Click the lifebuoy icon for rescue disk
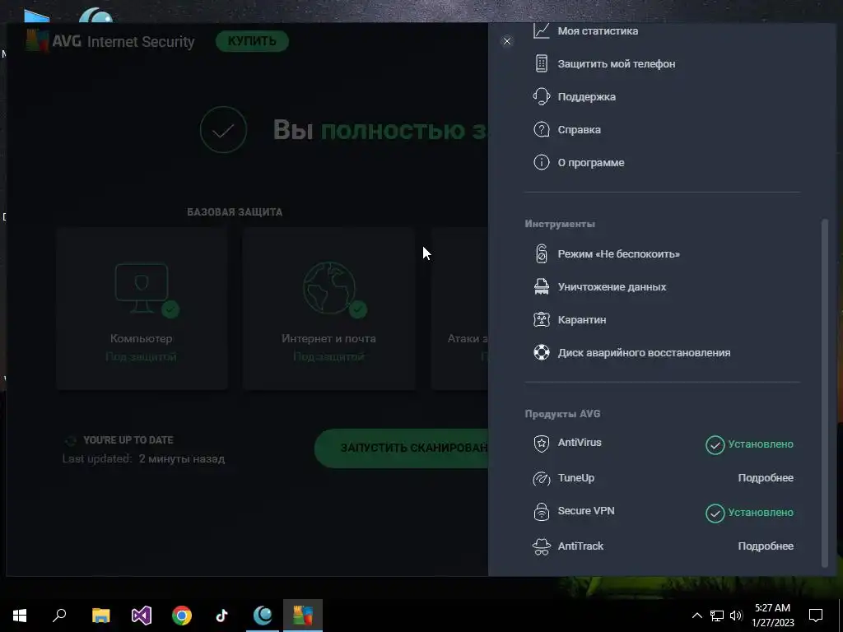This screenshot has height=632, width=843. click(x=542, y=352)
